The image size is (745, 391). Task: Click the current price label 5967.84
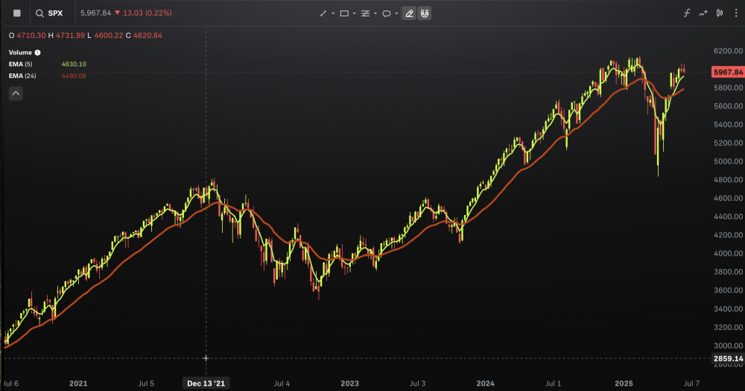[x=728, y=72]
